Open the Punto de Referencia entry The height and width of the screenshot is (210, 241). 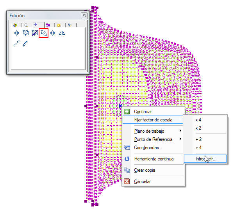pos(154,139)
